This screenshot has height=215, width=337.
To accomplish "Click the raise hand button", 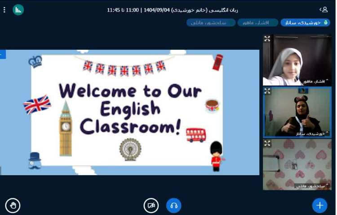I will click(13, 206).
